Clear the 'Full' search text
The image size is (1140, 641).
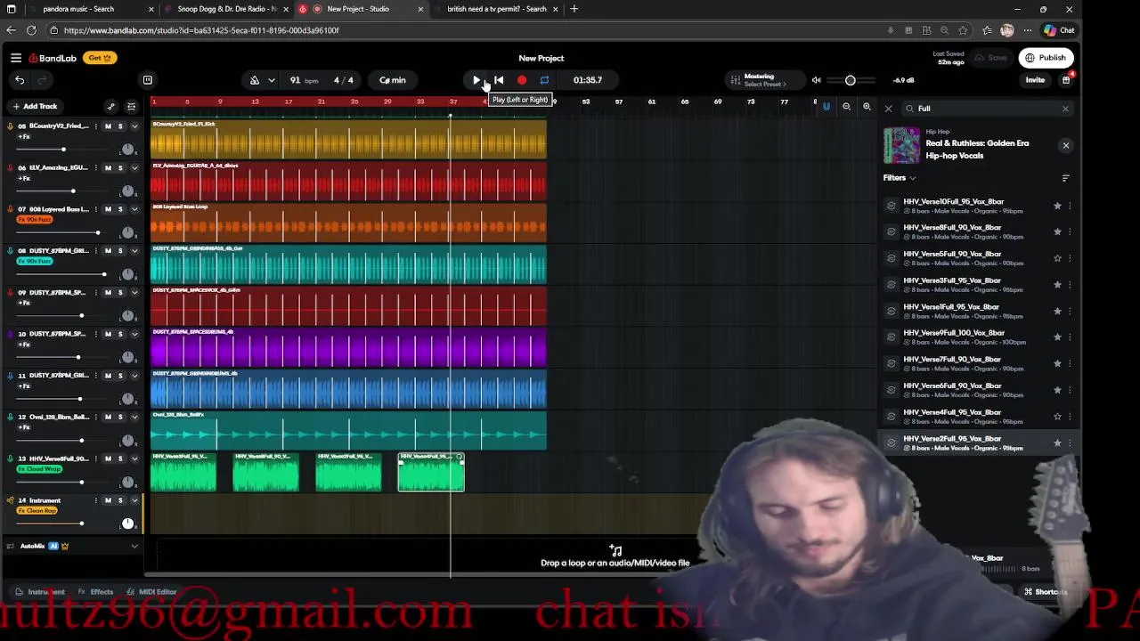coord(1065,109)
